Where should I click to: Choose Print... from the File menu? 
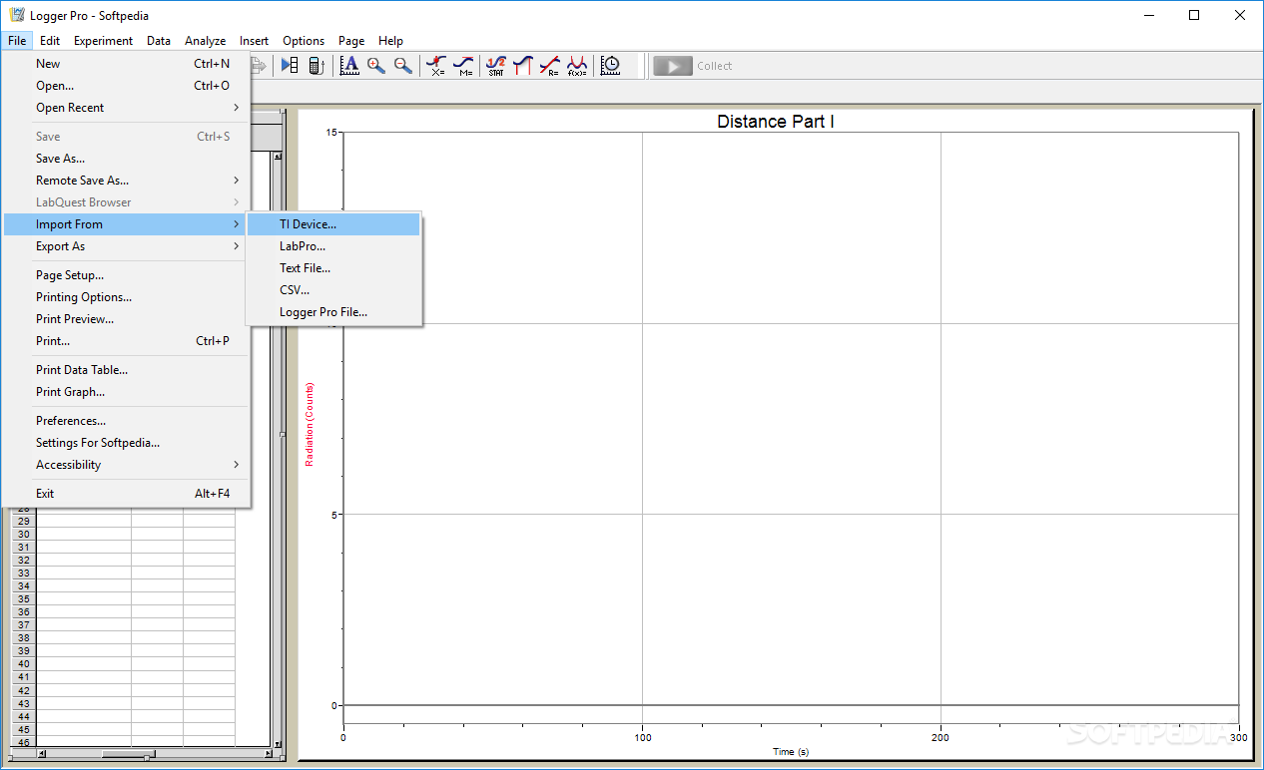pyautogui.click(x=126, y=341)
